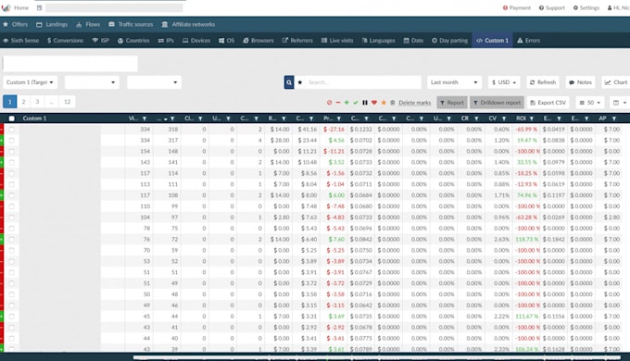Click the green checkmark mark icon
This screenshot has width=630, height=361.
click(356, 103)
